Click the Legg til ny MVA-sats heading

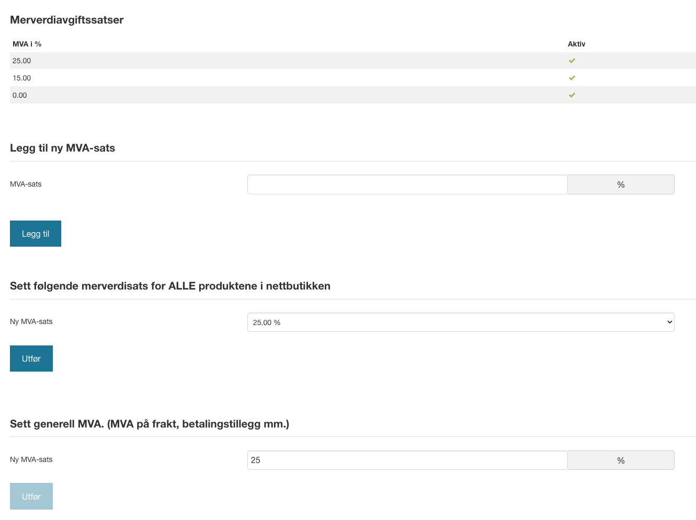point(63,148)
